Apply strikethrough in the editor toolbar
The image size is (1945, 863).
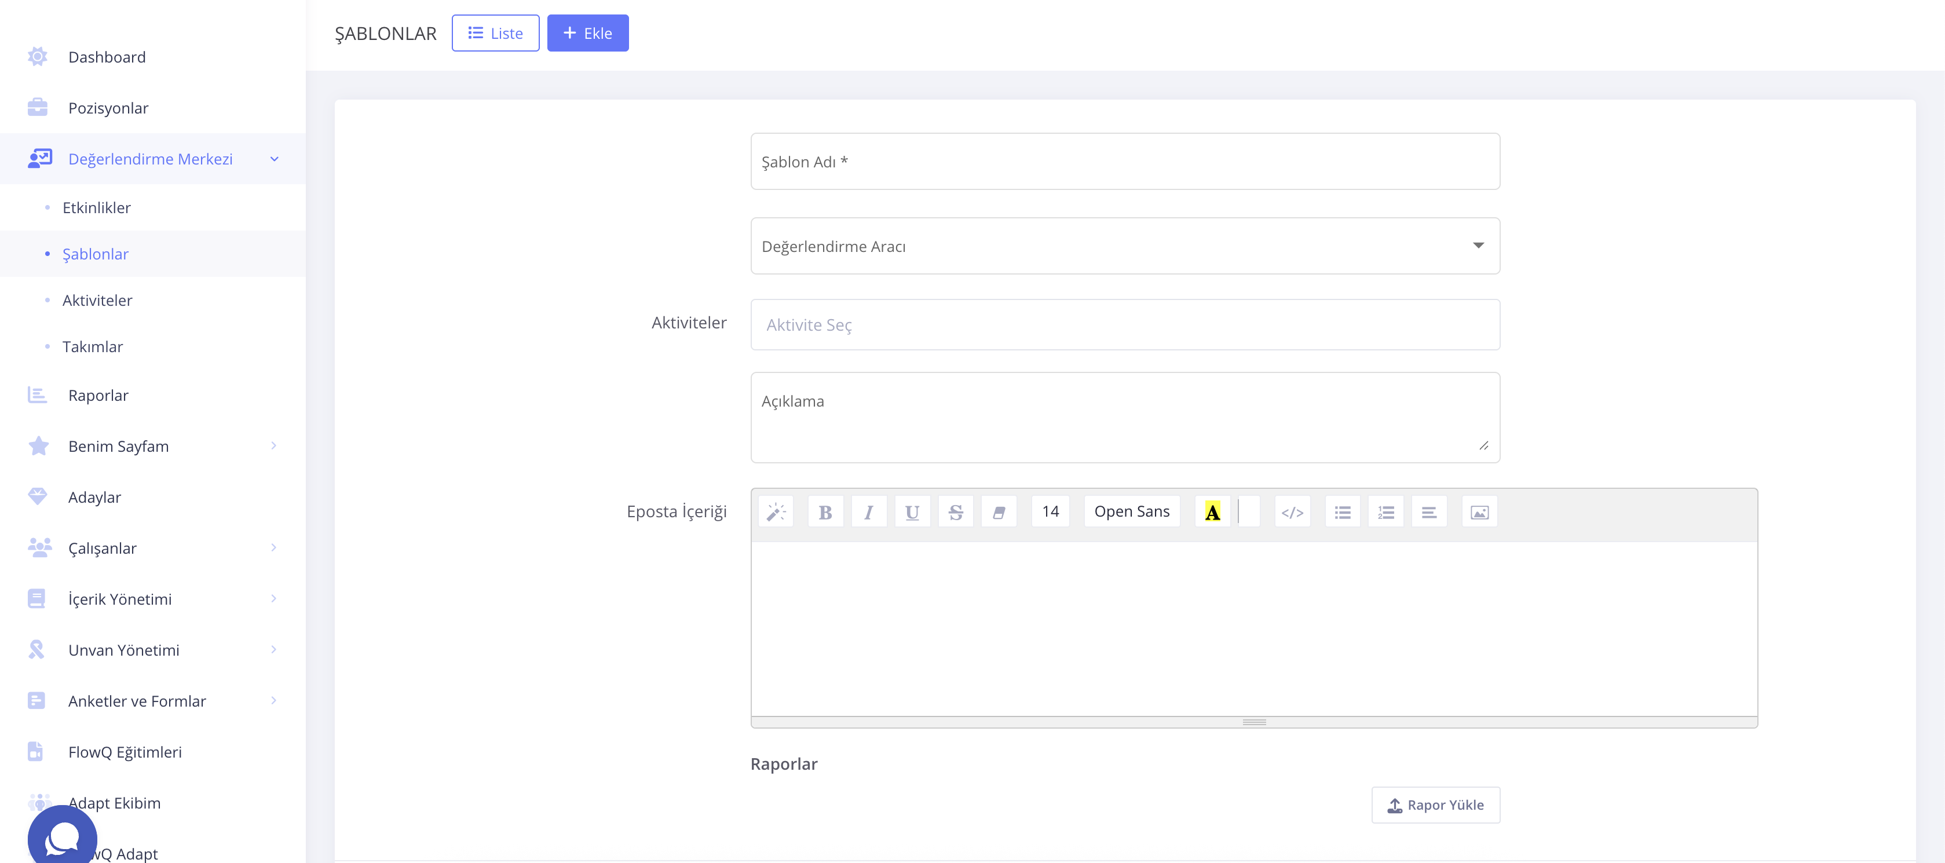(955, 512)
